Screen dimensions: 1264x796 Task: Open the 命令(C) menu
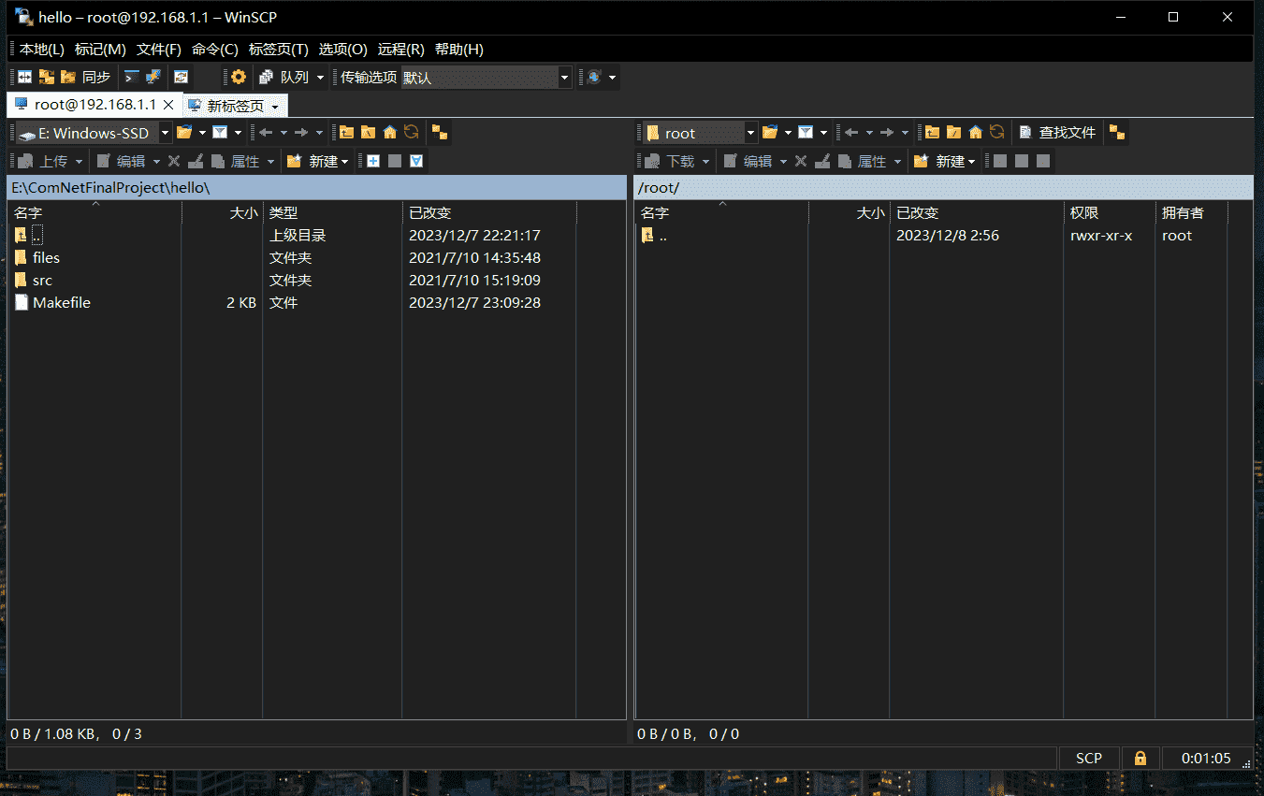[x=215, y=50]
